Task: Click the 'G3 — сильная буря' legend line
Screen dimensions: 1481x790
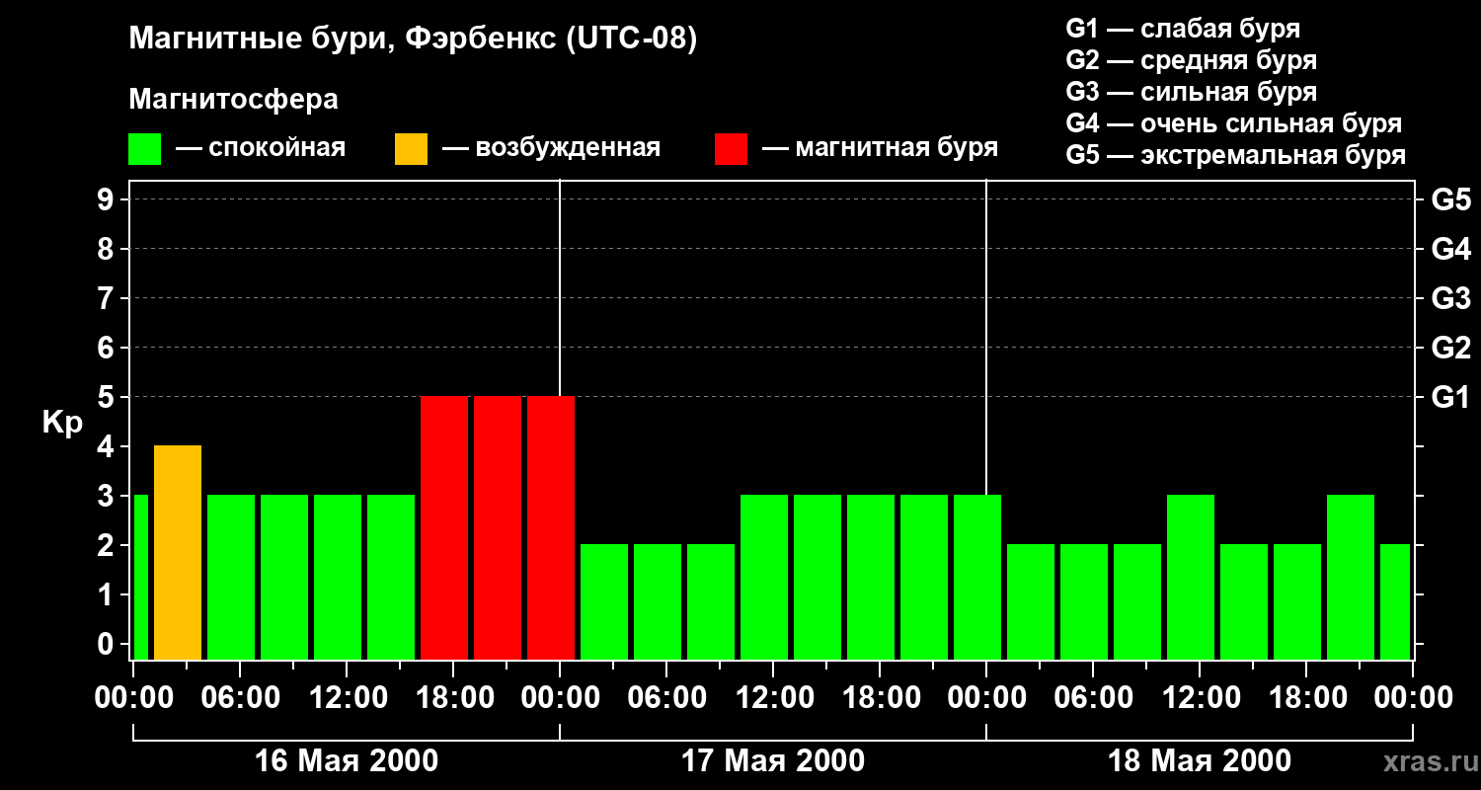Action: click(x=1192, y=92)
